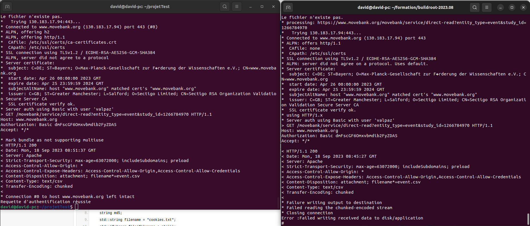The height and width of the screenshot is (226, 530).
Task: Open new tab in projetTest terminal
Action: pos(7,7)
